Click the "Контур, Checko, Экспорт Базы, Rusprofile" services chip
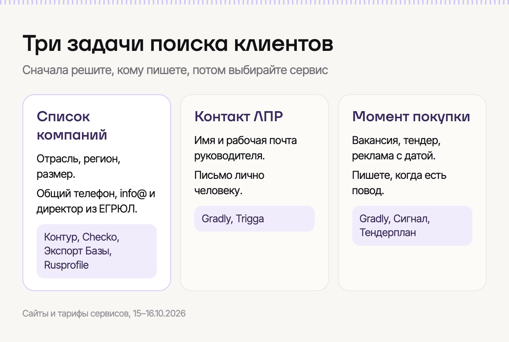Screen dimensions: 509x342 click(x=97, y=251)
